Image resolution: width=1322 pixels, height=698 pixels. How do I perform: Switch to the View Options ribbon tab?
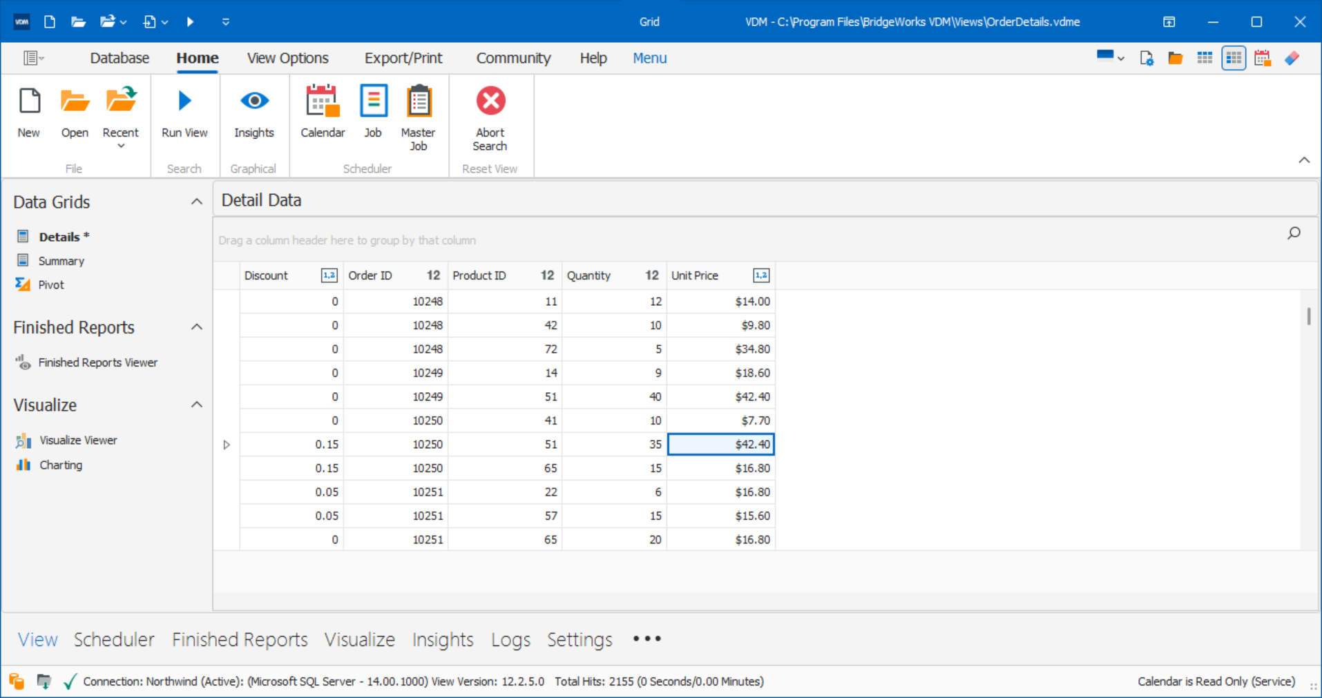coord(287,58)
